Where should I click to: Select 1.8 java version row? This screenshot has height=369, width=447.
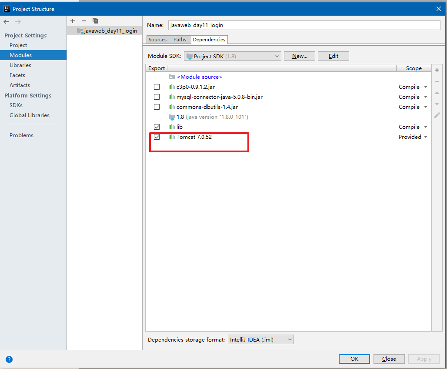tap(288, 117)
